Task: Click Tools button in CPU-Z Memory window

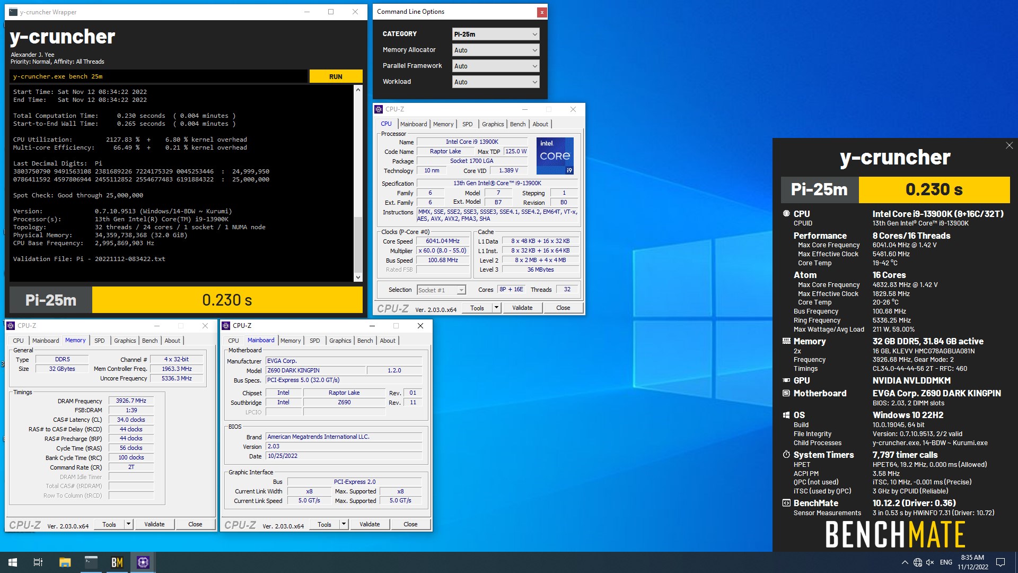Action: (109, 524)
